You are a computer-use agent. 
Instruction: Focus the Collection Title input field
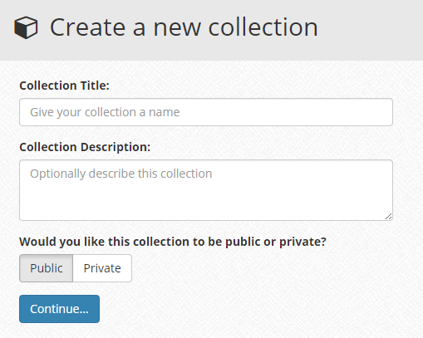coord(206,112)
